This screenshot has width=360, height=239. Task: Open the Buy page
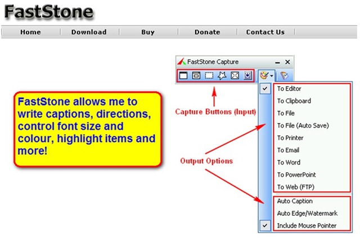point(148,32)
